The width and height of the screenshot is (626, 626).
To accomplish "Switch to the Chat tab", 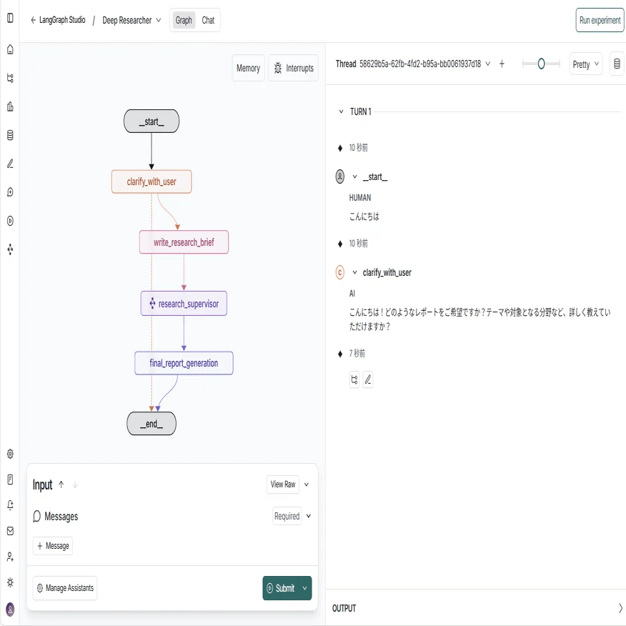I will (208, 21).
